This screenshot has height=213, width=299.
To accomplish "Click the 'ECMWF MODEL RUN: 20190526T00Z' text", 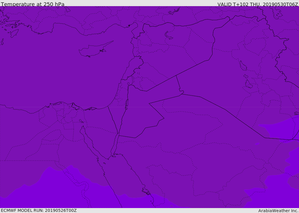I will [x=39, y=210].
